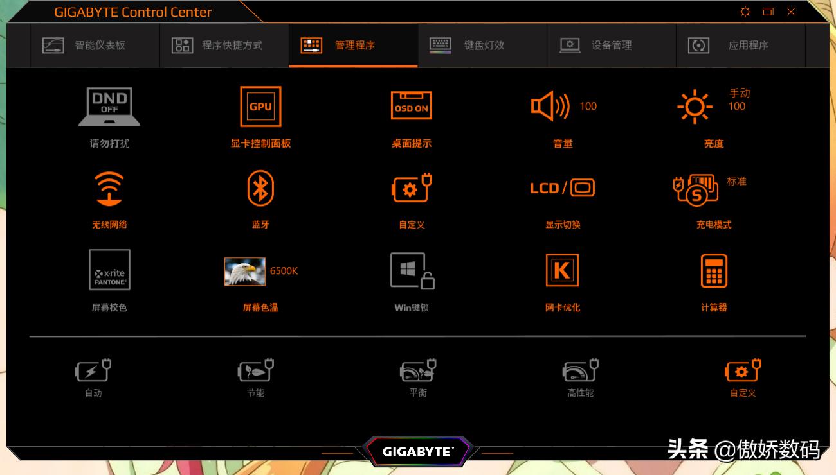Open the X-Rite Pantone screen calibration icon
Image resolution: width=836 pixels, height=475 pixels.
pos(109,270)
